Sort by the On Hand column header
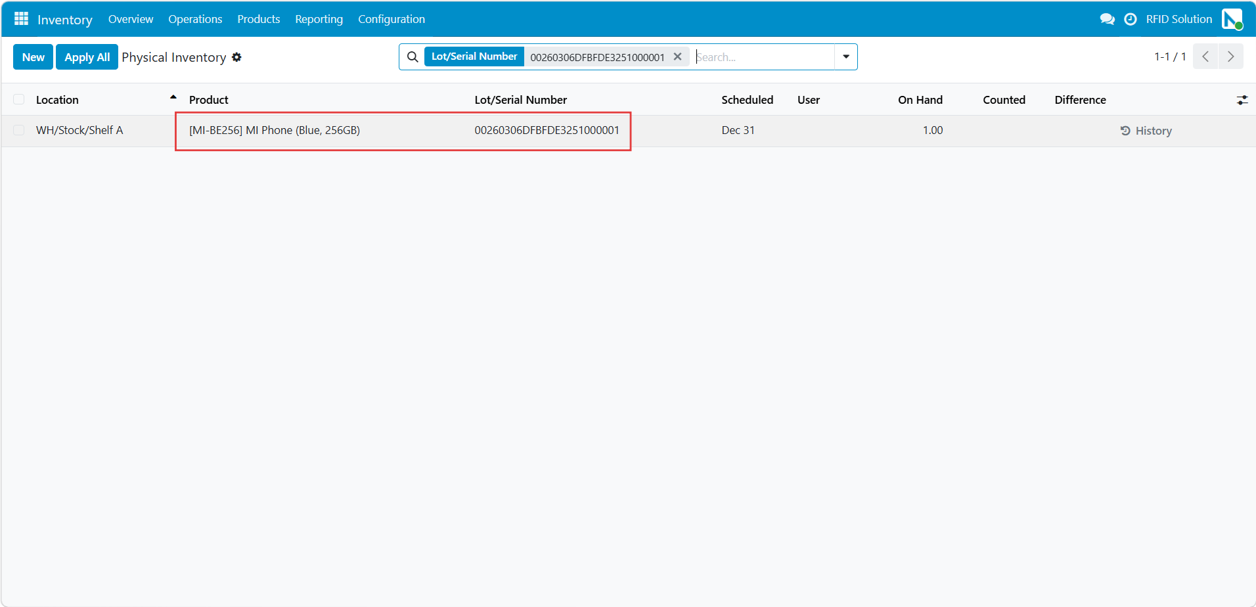Viewport: 1256px width, 607px height. click(920, 100)
